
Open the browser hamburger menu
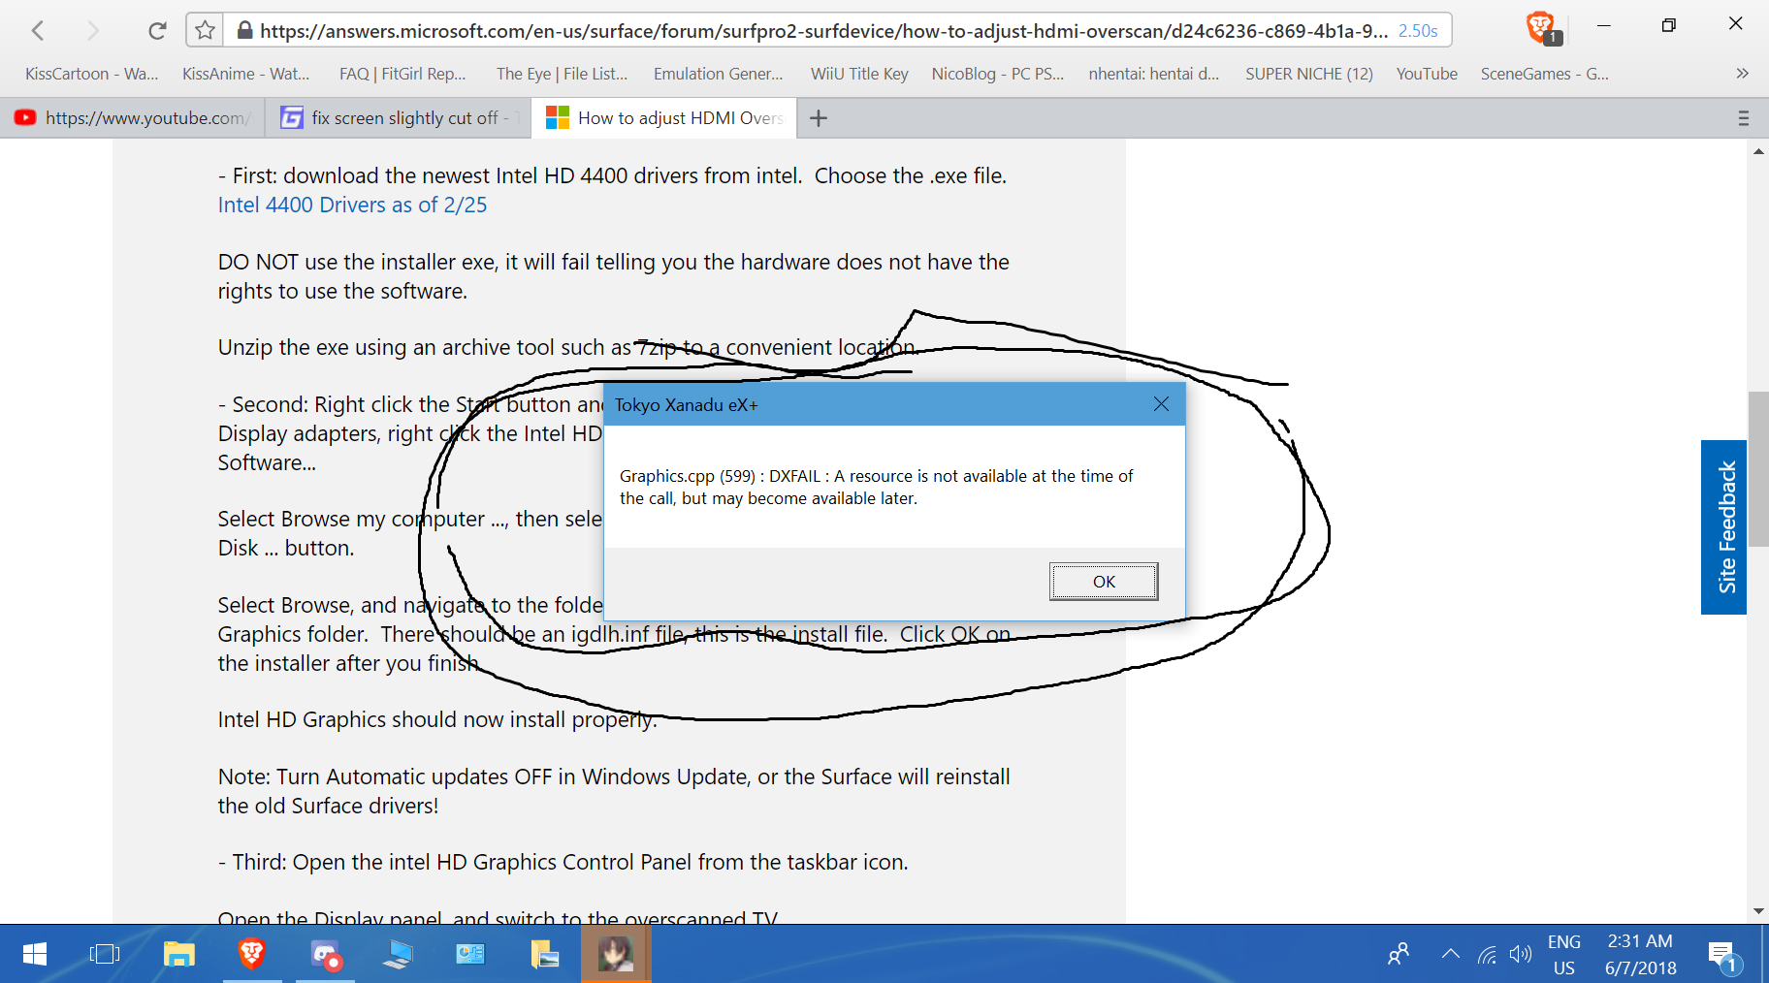1743,118
